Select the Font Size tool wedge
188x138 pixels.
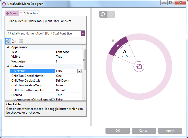[x=125, y=53]
